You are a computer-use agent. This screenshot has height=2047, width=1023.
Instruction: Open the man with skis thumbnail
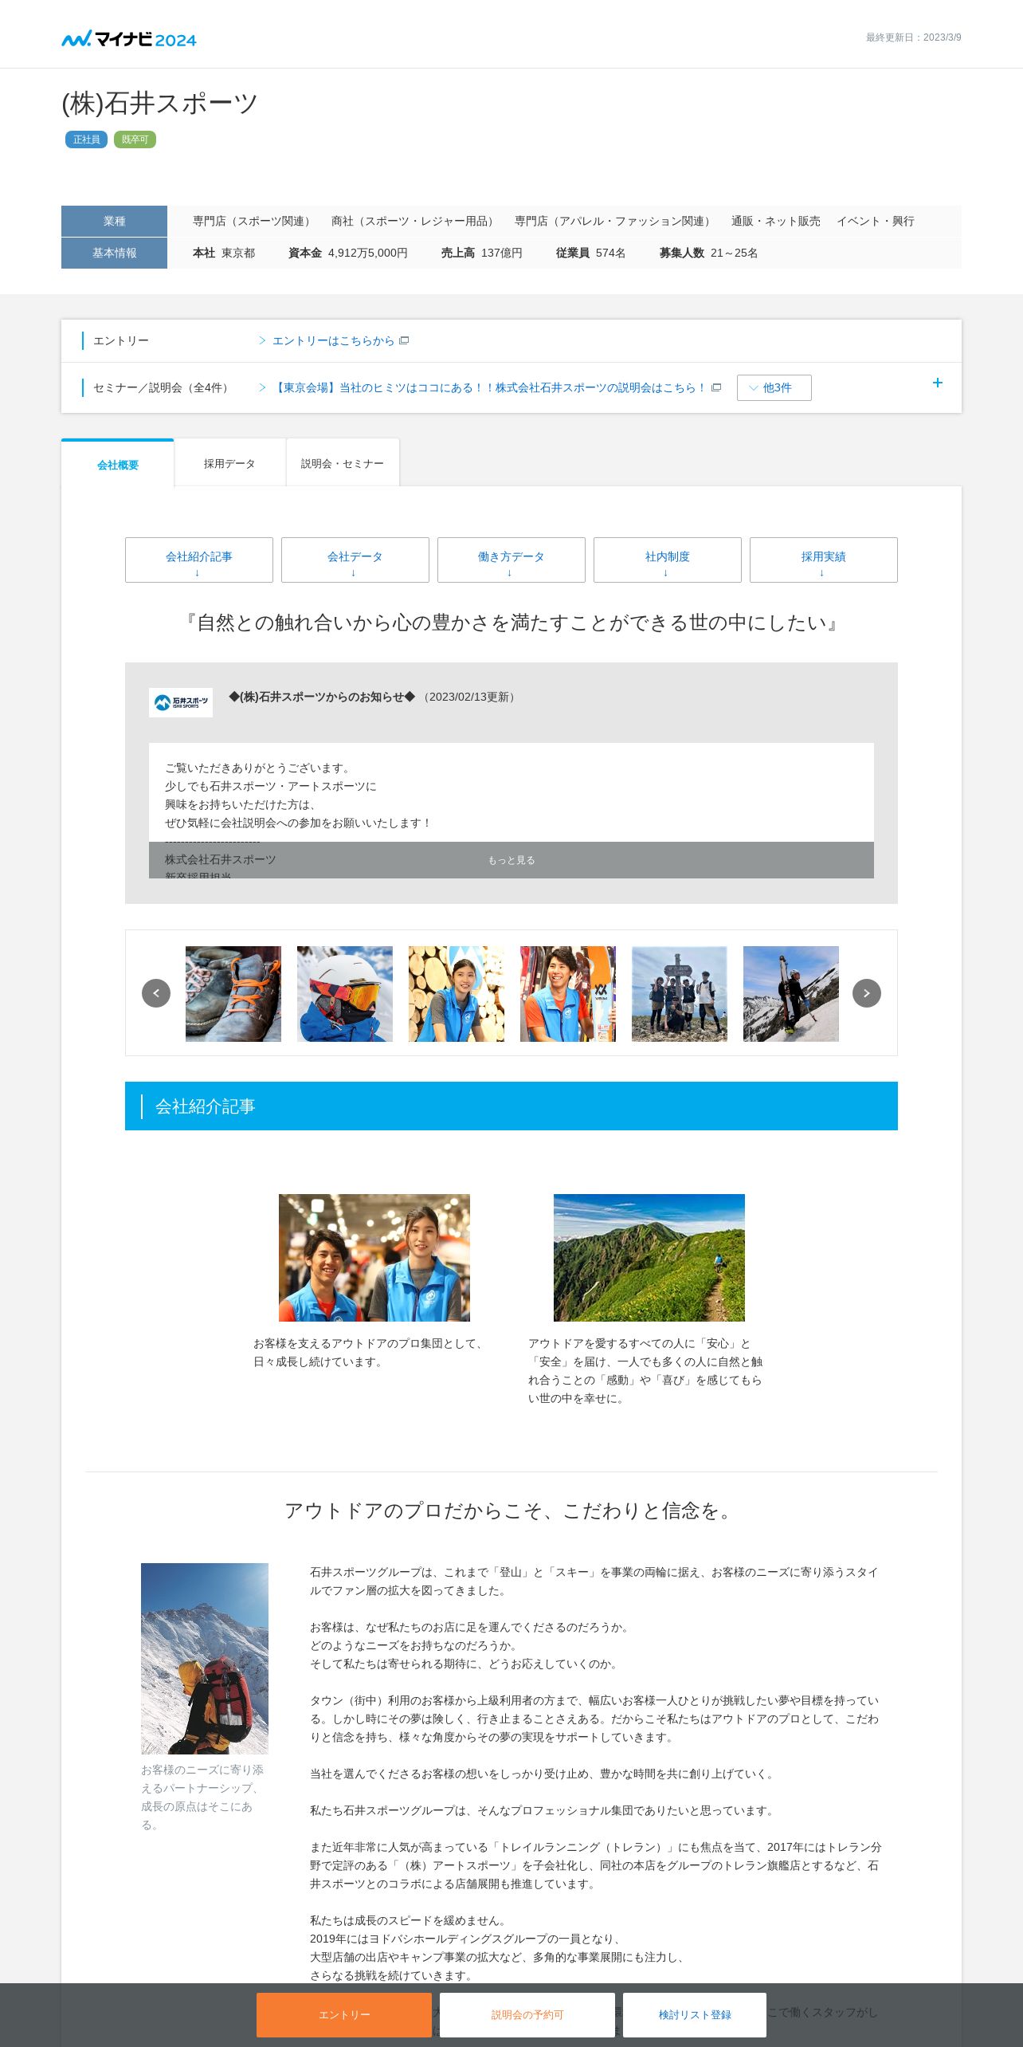click(568, 993)
